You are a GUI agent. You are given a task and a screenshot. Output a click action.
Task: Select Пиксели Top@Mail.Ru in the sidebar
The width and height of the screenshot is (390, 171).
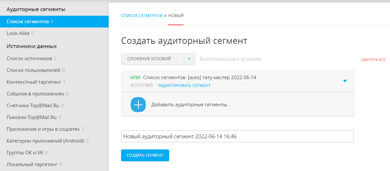pyautogui.click(x=32, y=117)
